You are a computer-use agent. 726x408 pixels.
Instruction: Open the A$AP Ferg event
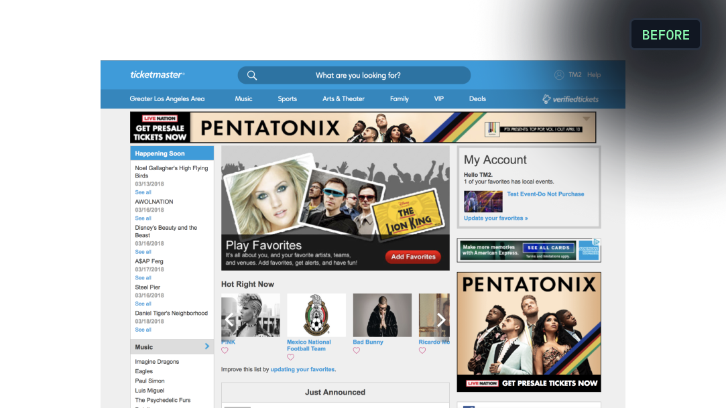click(x=149, y=261)
